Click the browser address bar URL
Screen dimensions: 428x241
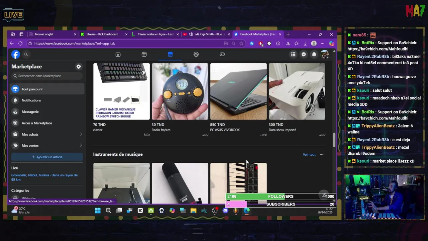point(75,44)
